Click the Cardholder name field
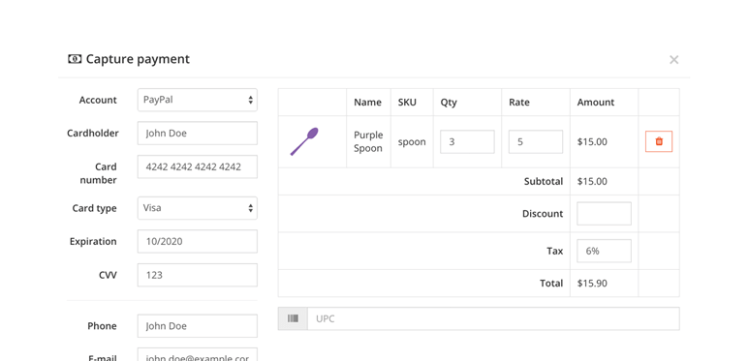The width and height of the screenshot is (749, 361). (x=198, y=133)
